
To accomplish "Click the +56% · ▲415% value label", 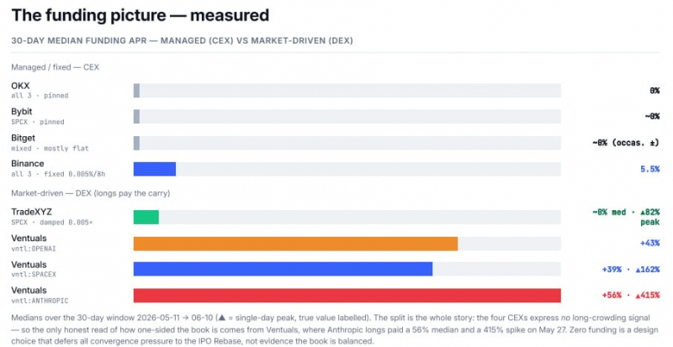I will (630, 295).
